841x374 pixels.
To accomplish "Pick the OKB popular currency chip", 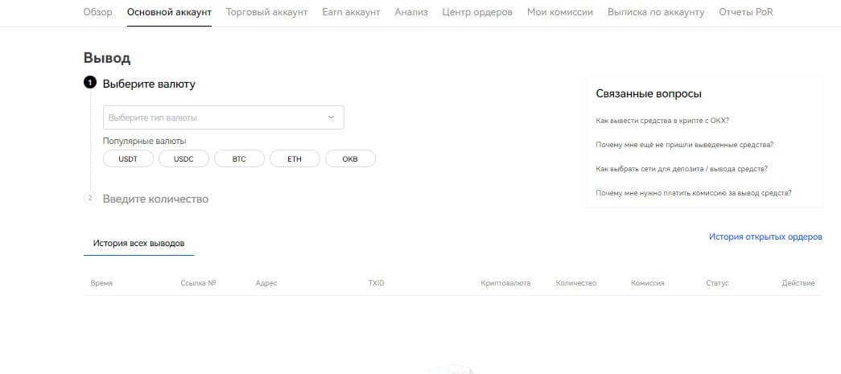I will (350, 159).
